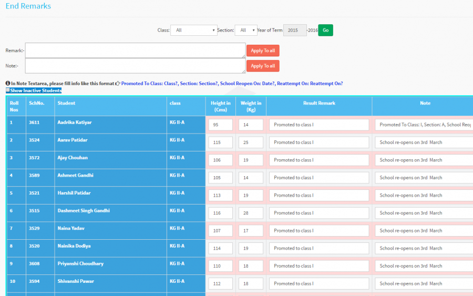Click the resize handle of the Remark textarea
473x296 pixels.
click(x=243, y=56)
